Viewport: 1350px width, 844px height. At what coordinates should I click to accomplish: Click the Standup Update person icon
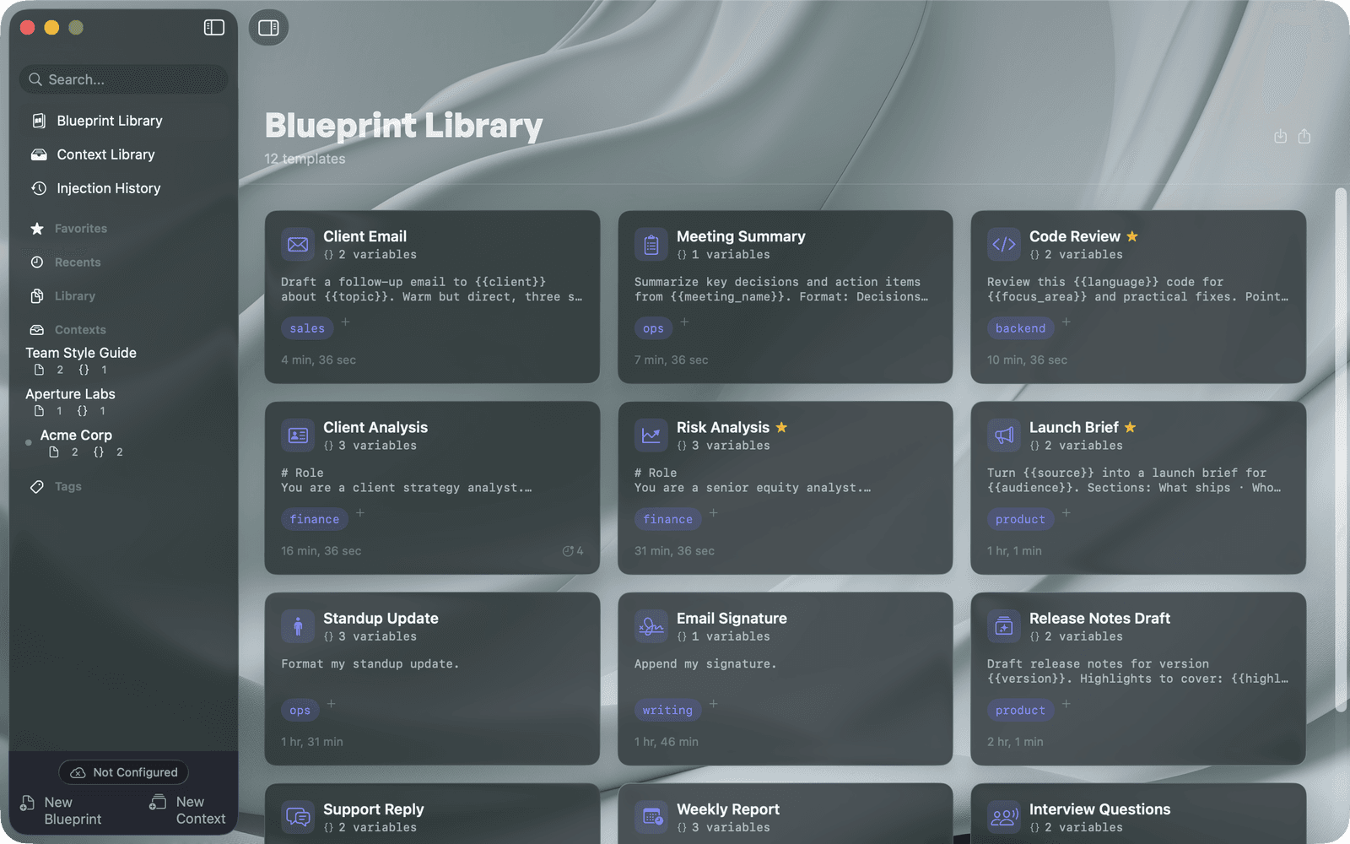click(298, 626)
